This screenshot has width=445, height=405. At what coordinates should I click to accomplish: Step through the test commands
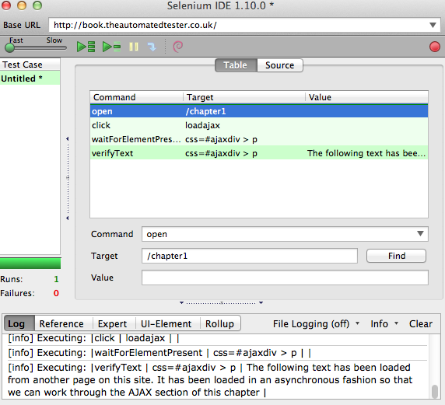(x=152, y=47)
